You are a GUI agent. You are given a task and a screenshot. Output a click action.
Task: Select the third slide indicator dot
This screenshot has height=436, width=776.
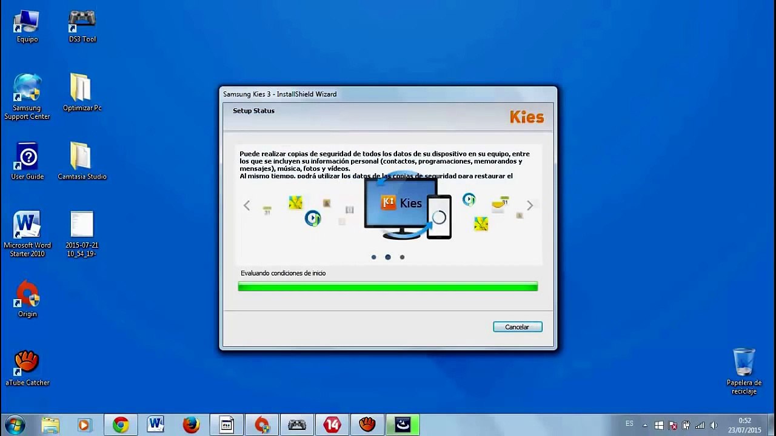point(402,257)
